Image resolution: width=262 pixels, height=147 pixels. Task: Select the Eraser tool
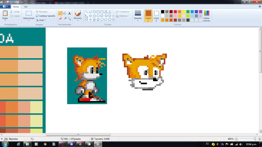tap(60, 19)
